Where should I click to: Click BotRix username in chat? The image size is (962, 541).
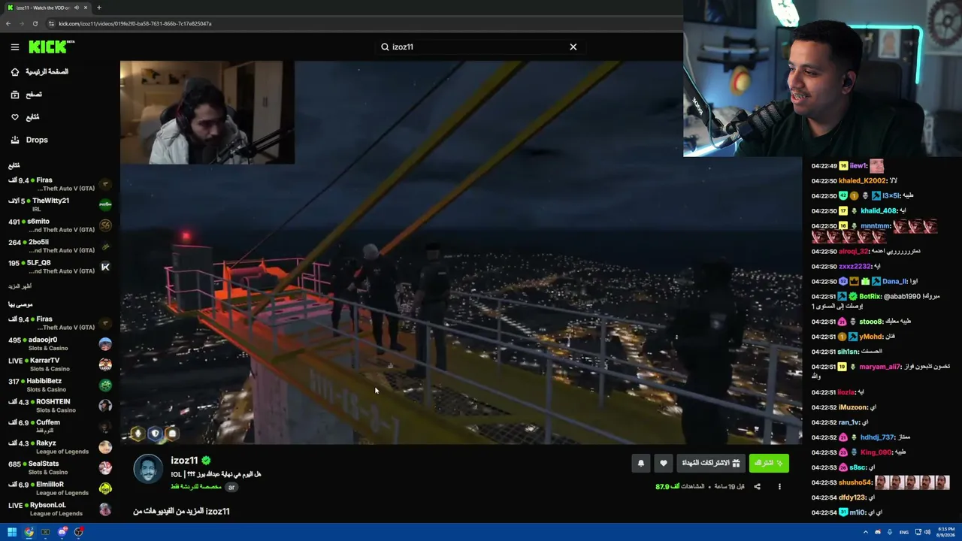[870, 297]
